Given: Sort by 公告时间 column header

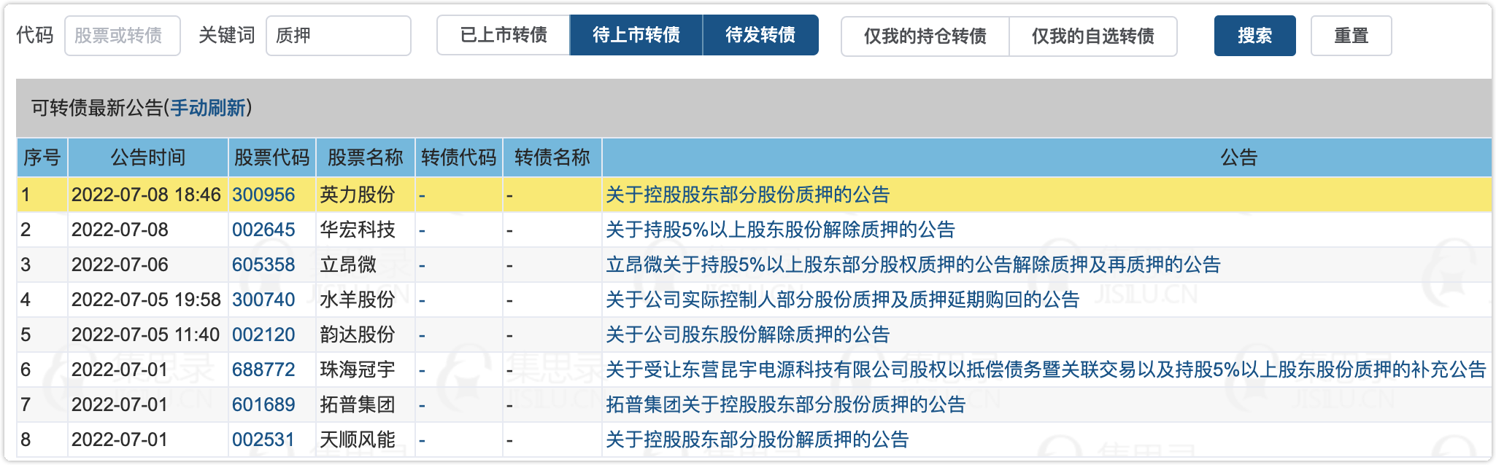Looking at the screenshot, I should [147, 157].
